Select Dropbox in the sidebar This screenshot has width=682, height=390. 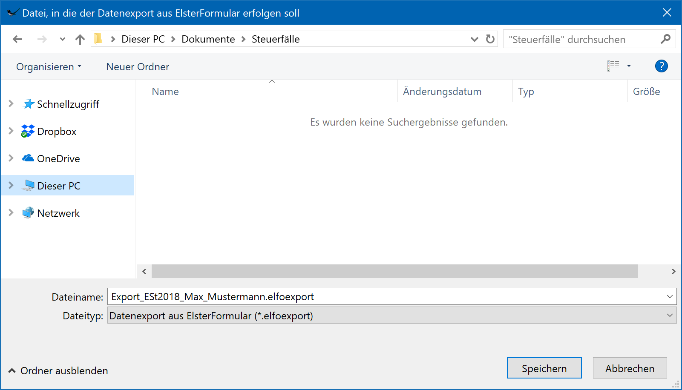[56, 132]
